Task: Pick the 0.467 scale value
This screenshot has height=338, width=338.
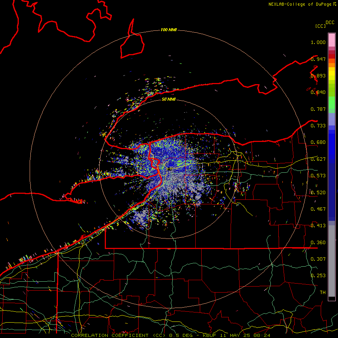Action: point(318,209)
